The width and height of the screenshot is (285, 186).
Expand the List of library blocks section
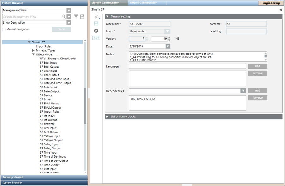107,117
